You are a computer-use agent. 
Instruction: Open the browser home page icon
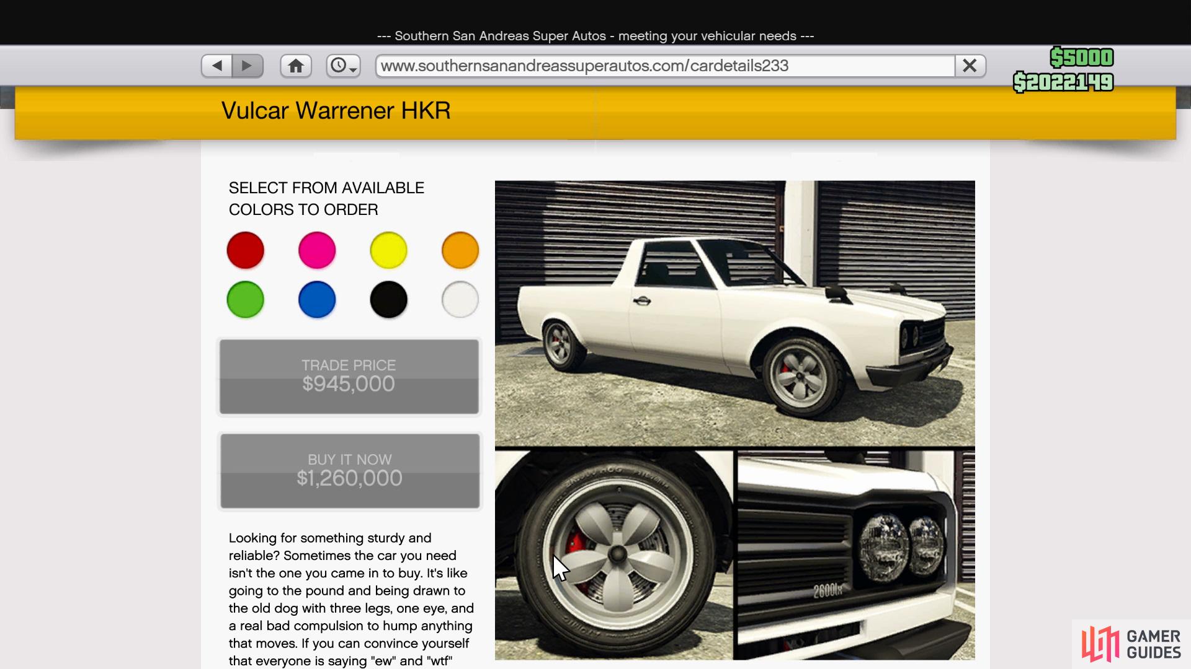[x=296, y=66]
